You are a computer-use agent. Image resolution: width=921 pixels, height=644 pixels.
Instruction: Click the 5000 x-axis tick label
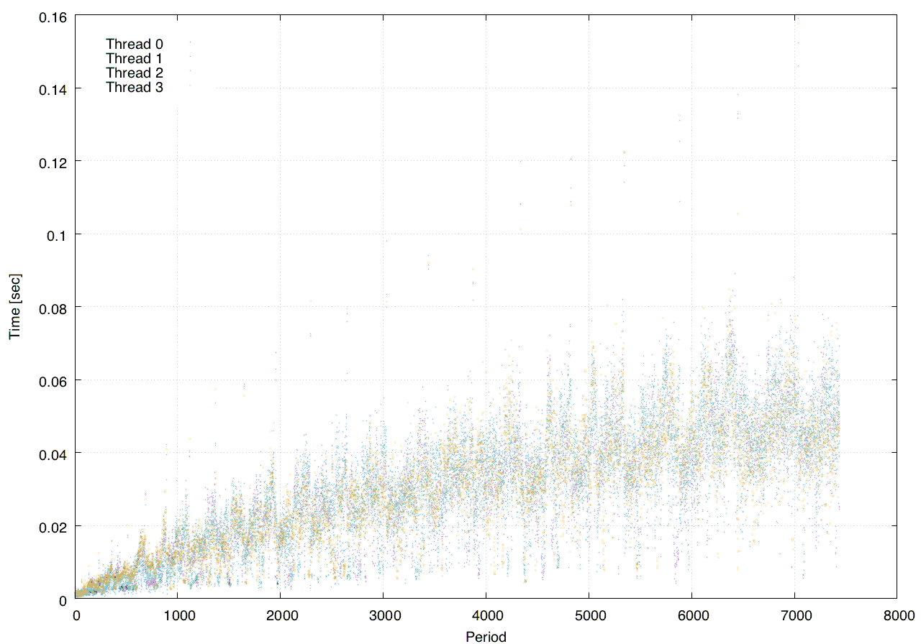(x=589, y=615)
